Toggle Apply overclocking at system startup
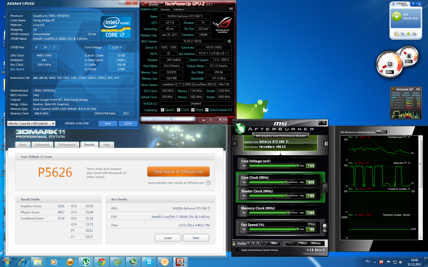The width and height of the screenshot is (428, 267). pyautogui.click(x=238, y=250)
